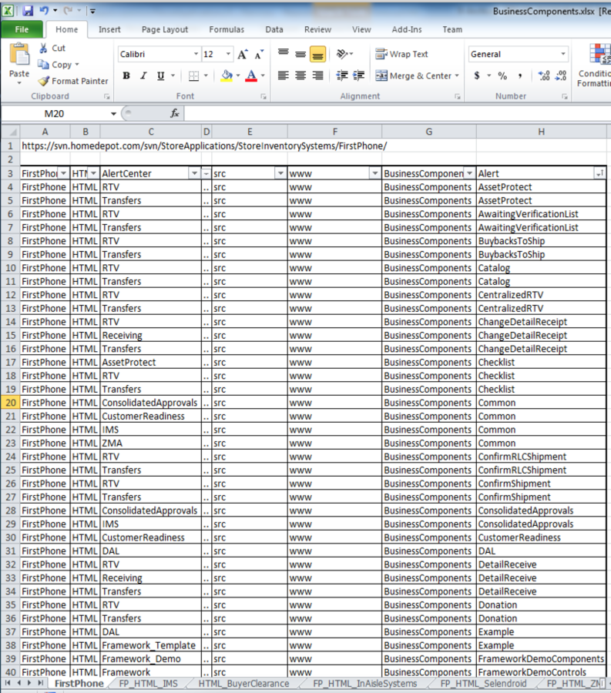Click the Paste clipboard icon
Image resolution: width=611 pixels, height=693 pixels.
click(x=19, y=55)
